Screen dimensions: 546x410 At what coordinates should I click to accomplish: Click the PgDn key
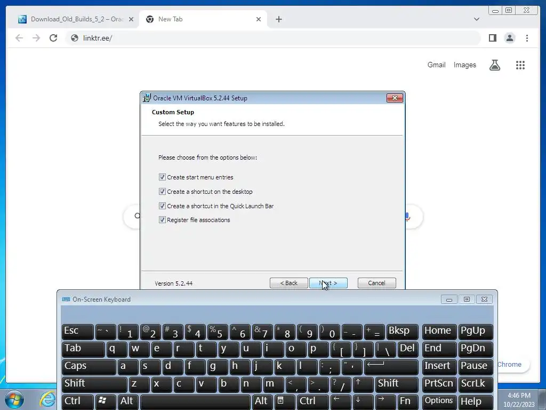pos(475,349)
